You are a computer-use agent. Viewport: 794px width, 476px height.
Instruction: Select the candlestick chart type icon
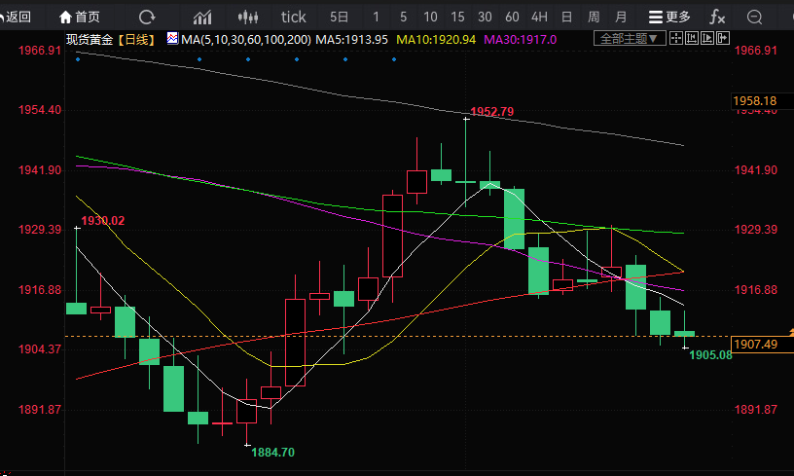249,17
